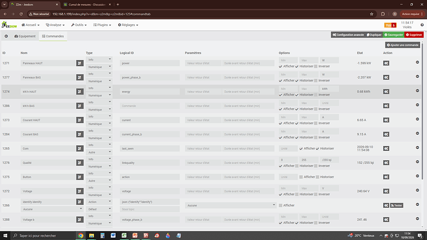Click Supprimer button
The width and height of the screenshot is (427, 240).
414,35
